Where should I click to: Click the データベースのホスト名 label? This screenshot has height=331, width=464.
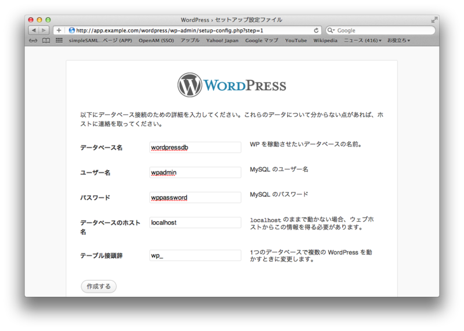110,227
